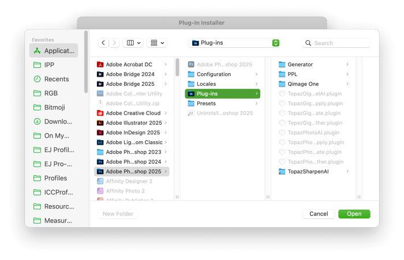Screen dimensions: 404x260
Task: Open the item grouping options dropdown
Action: click(157, 43)
